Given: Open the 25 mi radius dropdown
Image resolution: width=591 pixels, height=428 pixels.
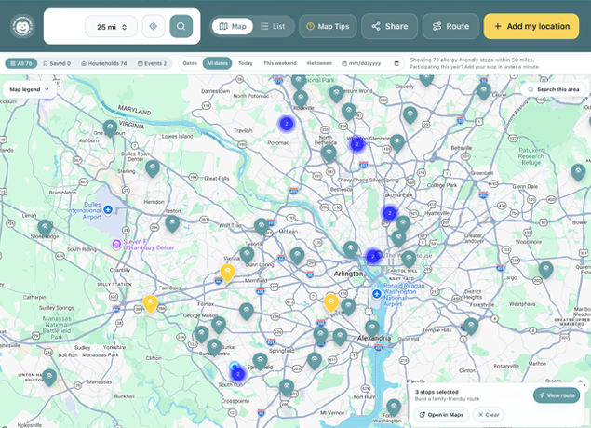Looking at the screenshot, I should click(x=111, y=27).
